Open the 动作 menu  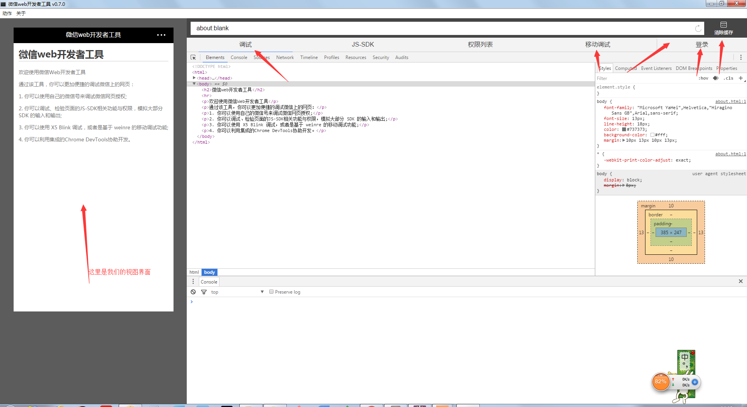(x=7, y=14)
